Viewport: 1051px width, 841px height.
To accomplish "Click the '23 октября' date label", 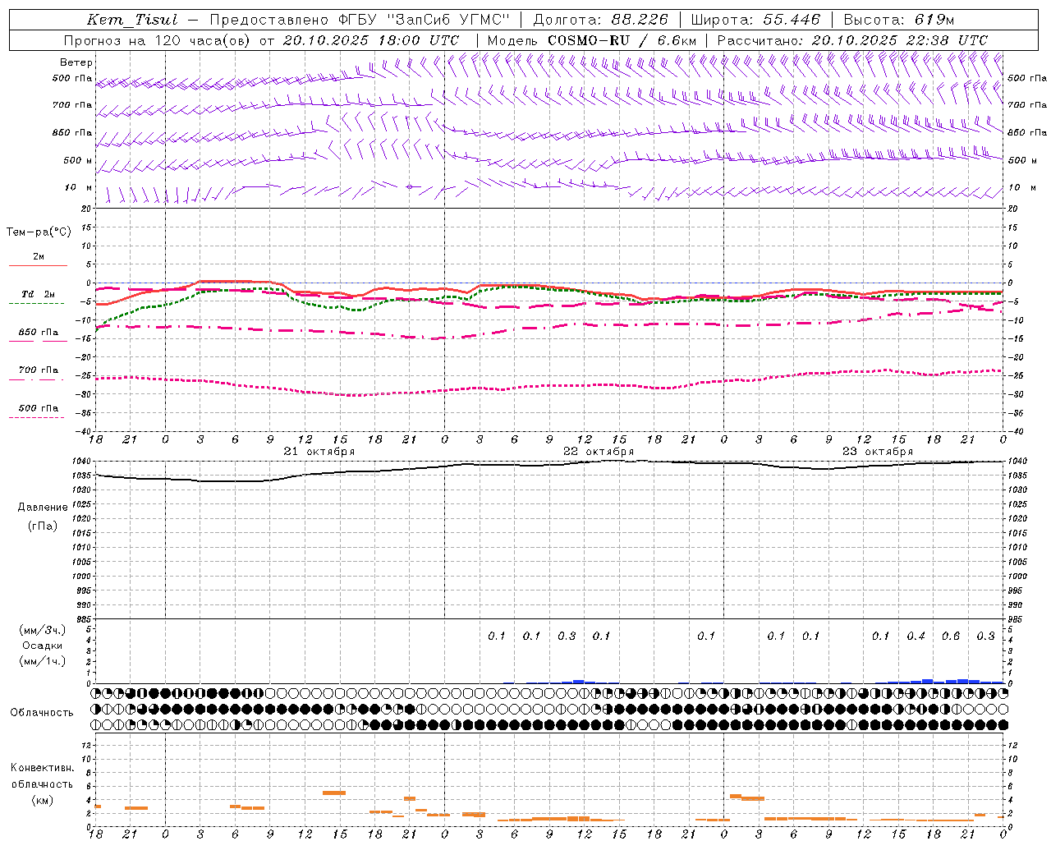I will tap(878, 452).
